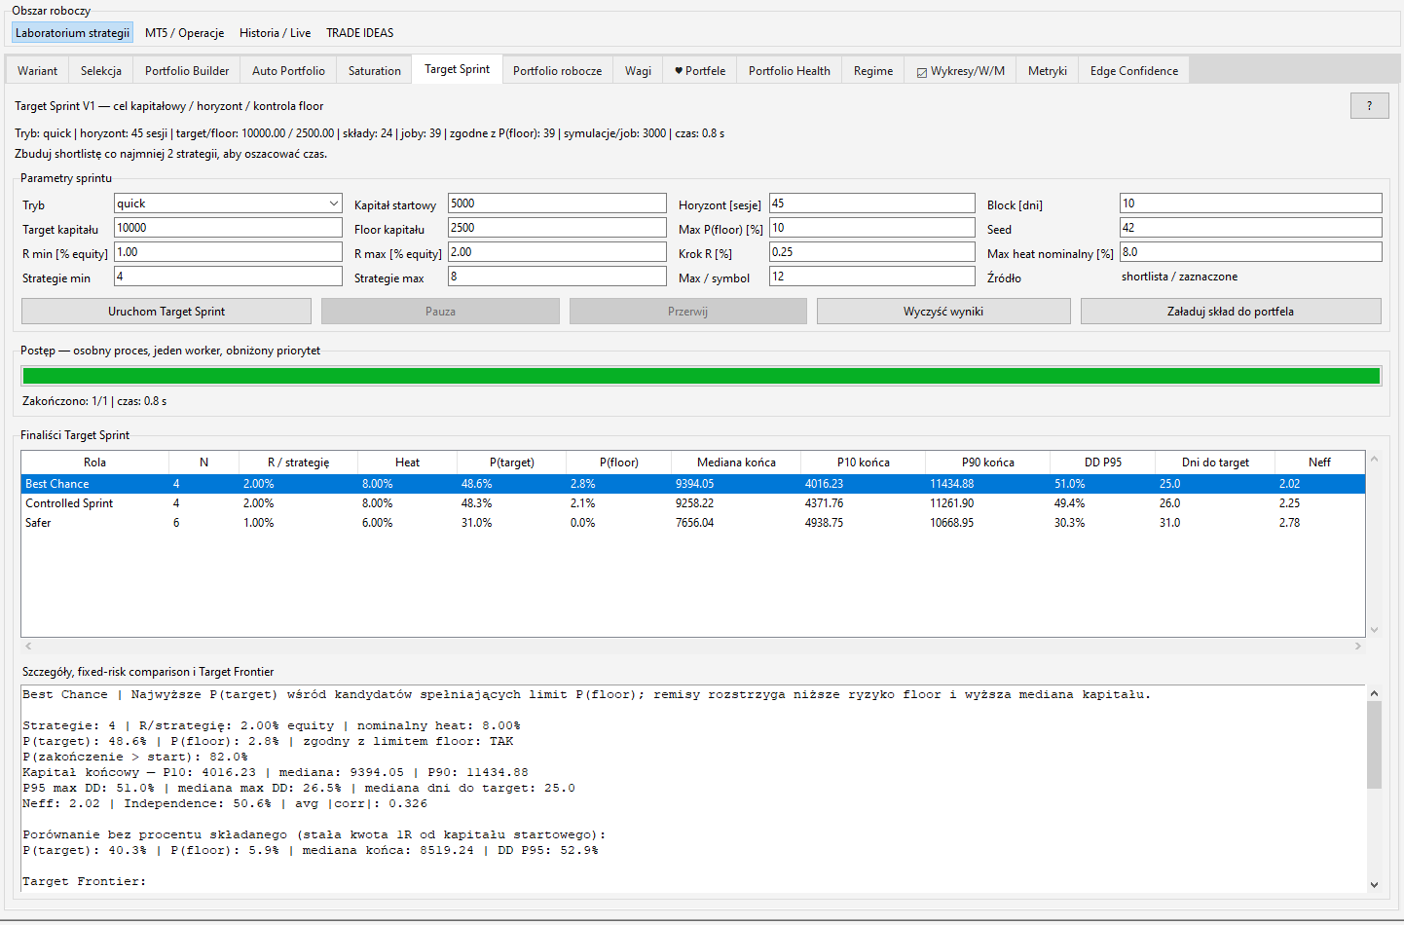
Task: Click the Kapitał startowy field
Action: 557,203
